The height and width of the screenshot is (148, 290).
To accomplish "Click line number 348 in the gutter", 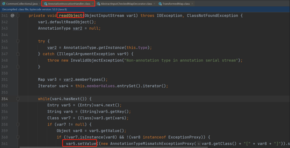I will [5, 60].
